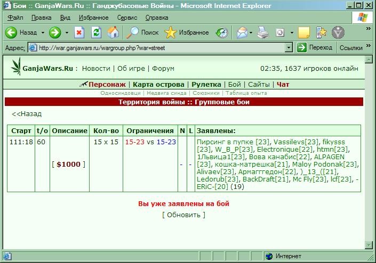The width and height of the screenshot is (376, 263).
Task: Open Favorites star toolbar button
Action: [187, 32]
